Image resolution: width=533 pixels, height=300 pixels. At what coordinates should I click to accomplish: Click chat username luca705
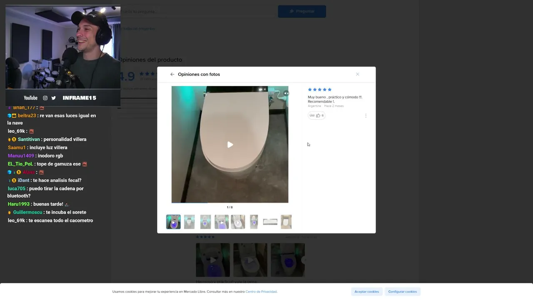[17, 188]
